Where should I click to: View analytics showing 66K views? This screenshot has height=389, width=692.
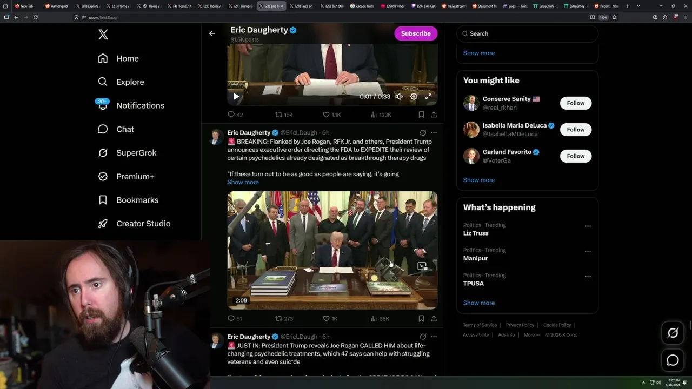(x=380, y=319)
